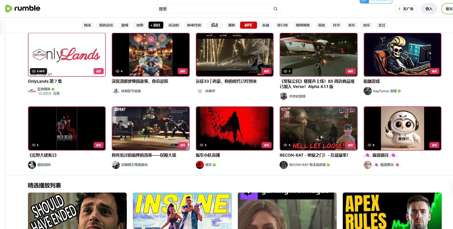Click the verified badge next to KayTurner 游戏
Image resolution: width=453 pixels, height=229 pixels.
pos(399,91)
